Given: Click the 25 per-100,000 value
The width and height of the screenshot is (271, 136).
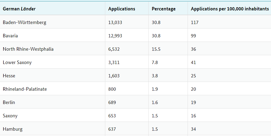Looking at the screenshot, I should click(193, 76).
